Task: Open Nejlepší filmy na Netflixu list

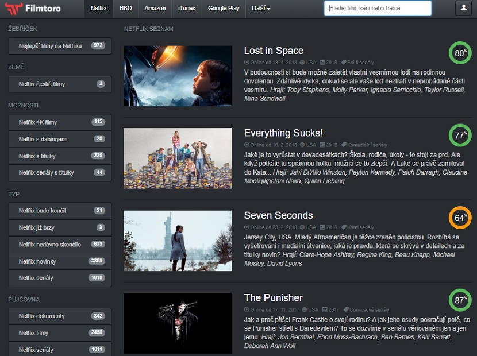Action: (60, 46)
